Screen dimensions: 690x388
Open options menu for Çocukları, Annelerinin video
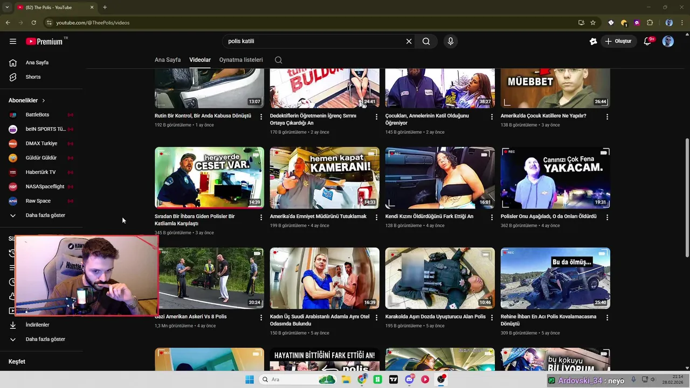point(492,116)
